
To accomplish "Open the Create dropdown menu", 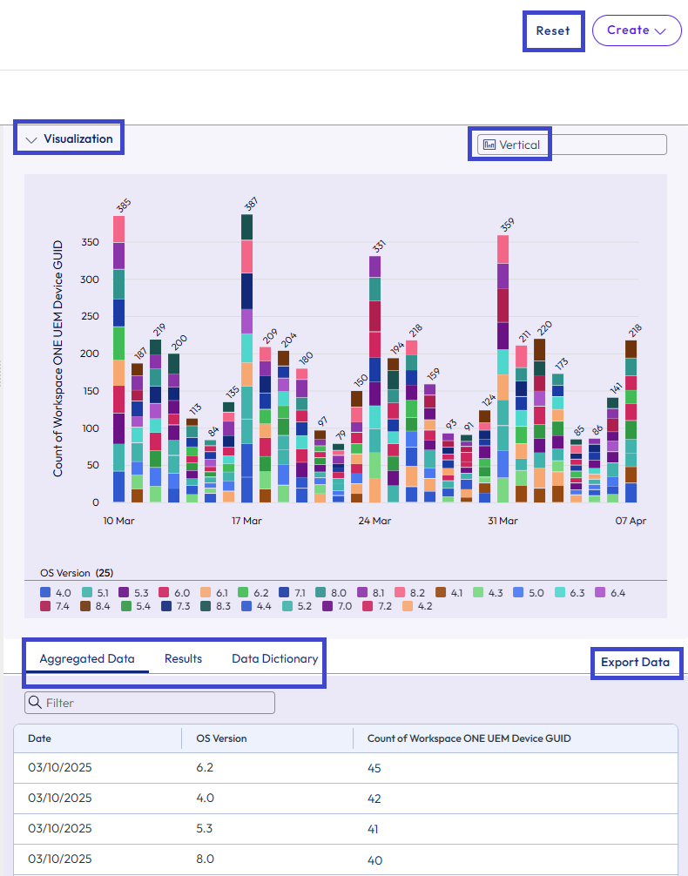I will point(637,30).
